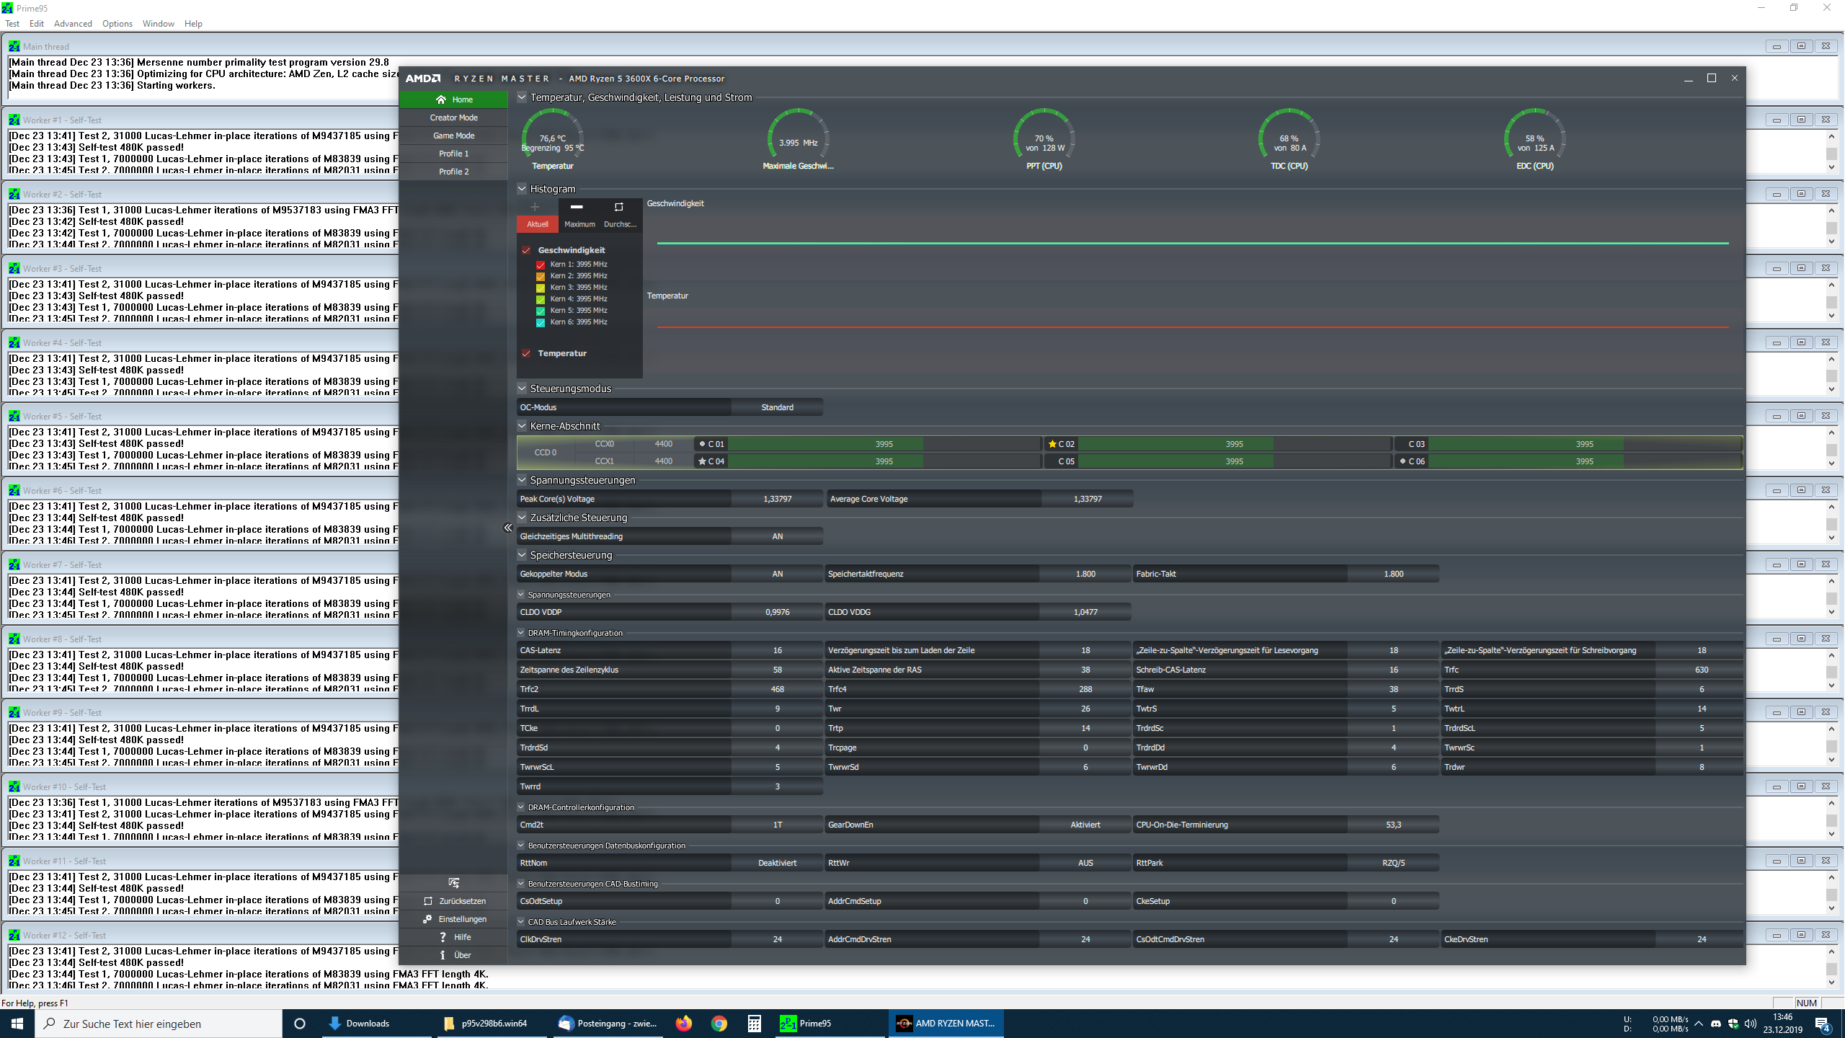Collapse sidebar with double-chevron arrow
Viewport: 1845px width, 1038px height.
pos(508,528)
